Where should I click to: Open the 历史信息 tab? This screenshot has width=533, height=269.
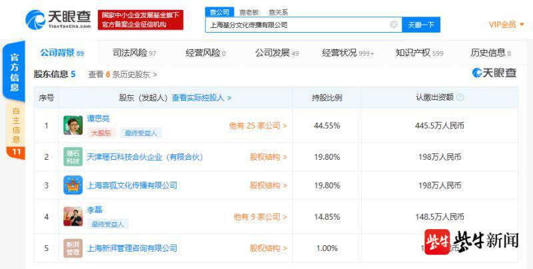[x=491, y=53]
